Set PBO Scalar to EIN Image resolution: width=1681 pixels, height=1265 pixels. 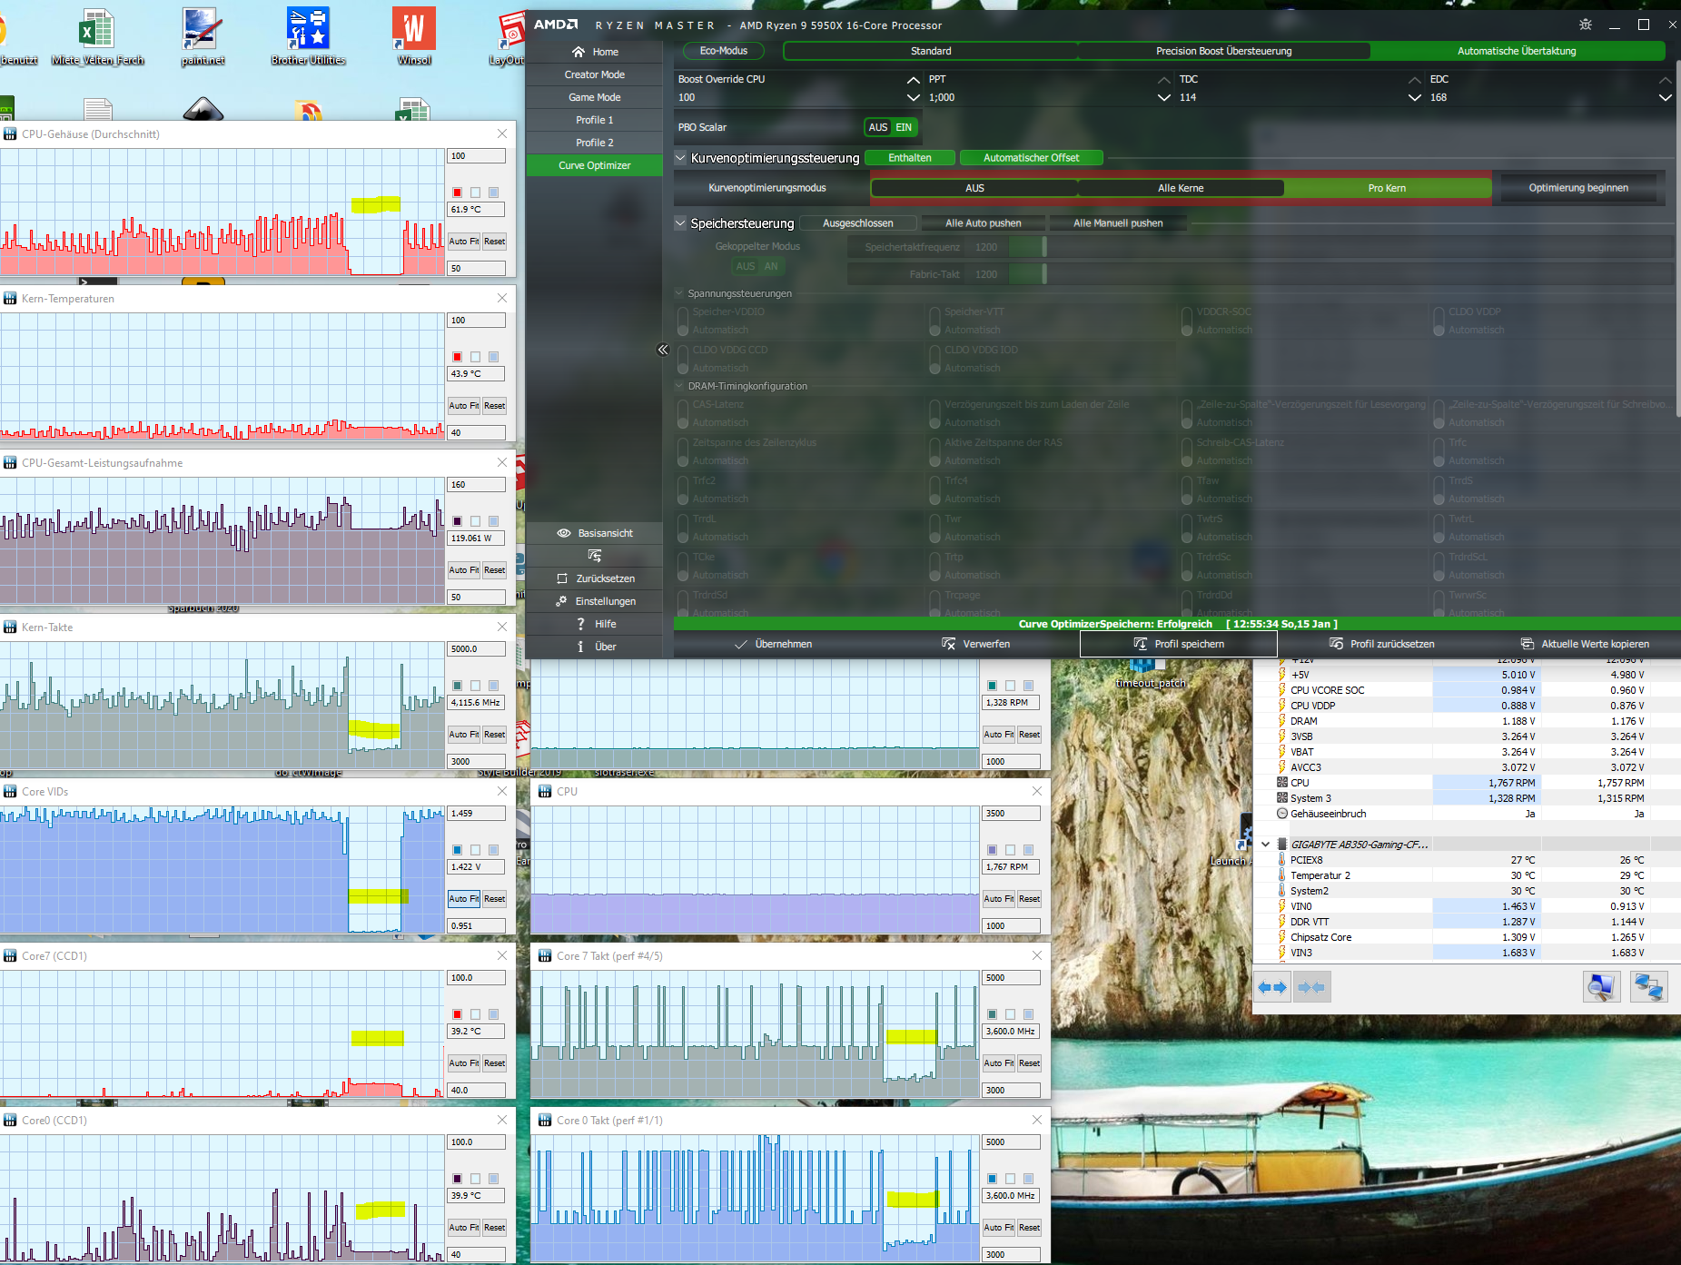(x=904, y=127)
